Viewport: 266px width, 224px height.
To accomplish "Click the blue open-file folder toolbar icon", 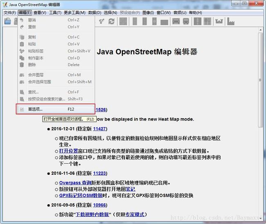I will pos(8,21).
